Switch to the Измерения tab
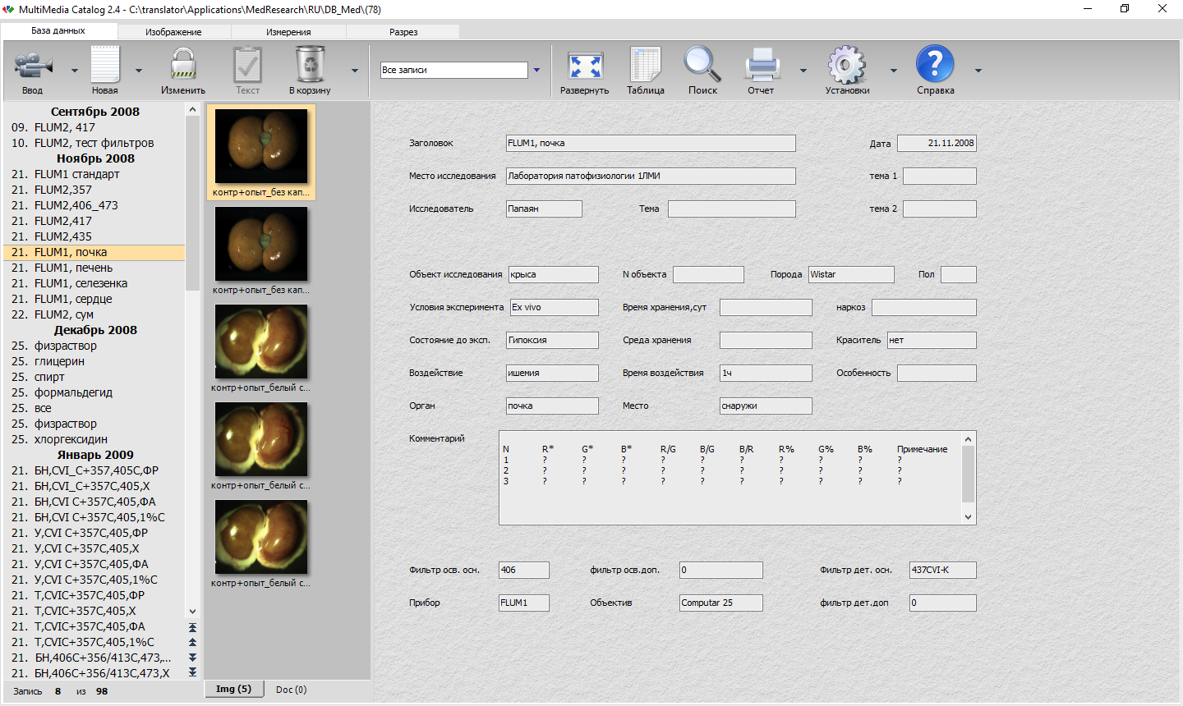Screen dimensions: 1183x706 [288, 32]
